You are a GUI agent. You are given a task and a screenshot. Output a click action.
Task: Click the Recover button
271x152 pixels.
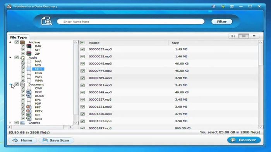pos(244,140)
